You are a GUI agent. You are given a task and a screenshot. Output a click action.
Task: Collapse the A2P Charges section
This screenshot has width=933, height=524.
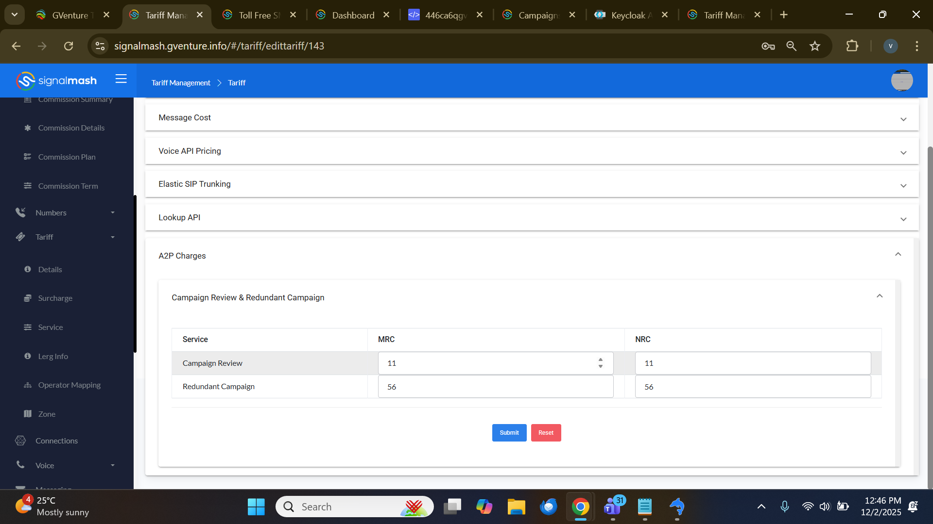coord(898,254)
